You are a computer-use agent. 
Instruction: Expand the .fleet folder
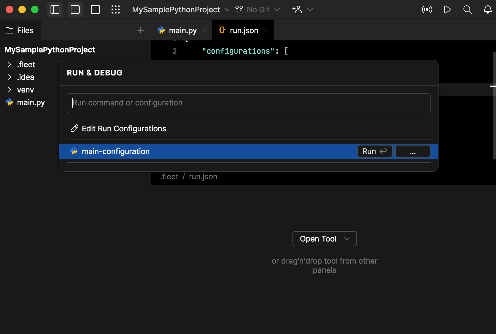pos(9,64)
